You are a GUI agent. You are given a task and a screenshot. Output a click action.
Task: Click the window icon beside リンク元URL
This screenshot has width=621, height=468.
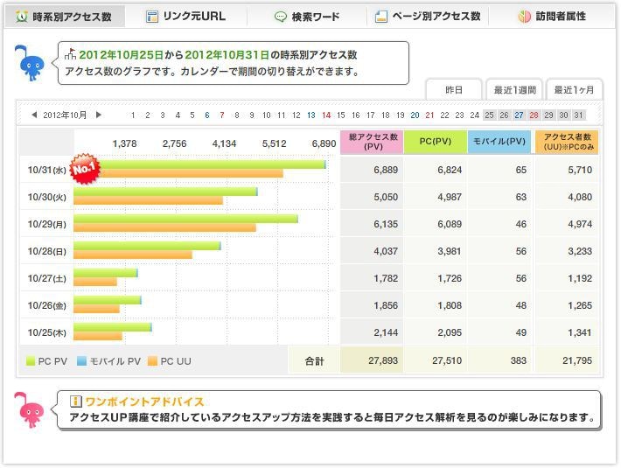click(151, 17)
